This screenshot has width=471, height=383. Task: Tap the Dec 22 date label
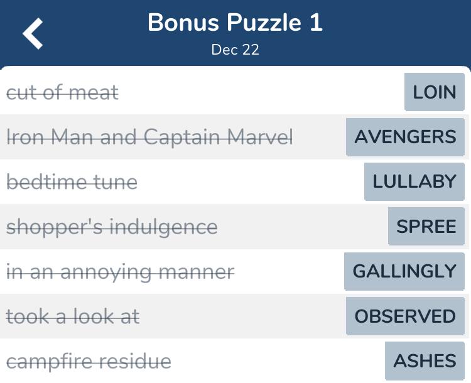pos(235,50)
